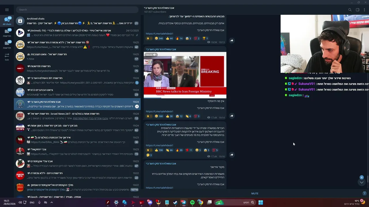Open t.me/salehdesk1 link in 19:16 message
This screenshot has height=207, width=369.
[x=159, y=145]
